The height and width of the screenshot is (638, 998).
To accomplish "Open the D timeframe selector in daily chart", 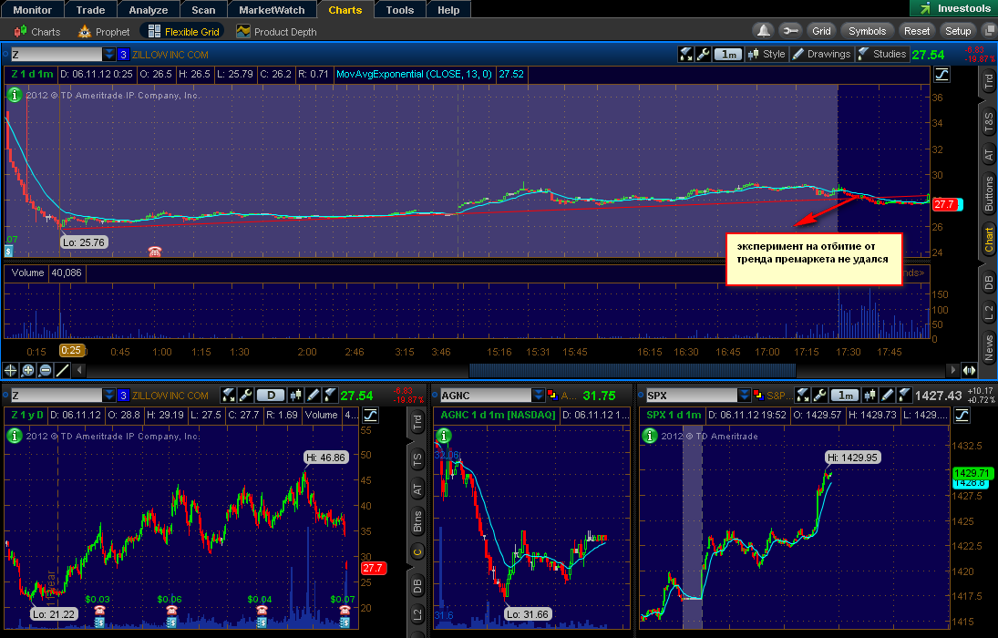I will (271, 396).
